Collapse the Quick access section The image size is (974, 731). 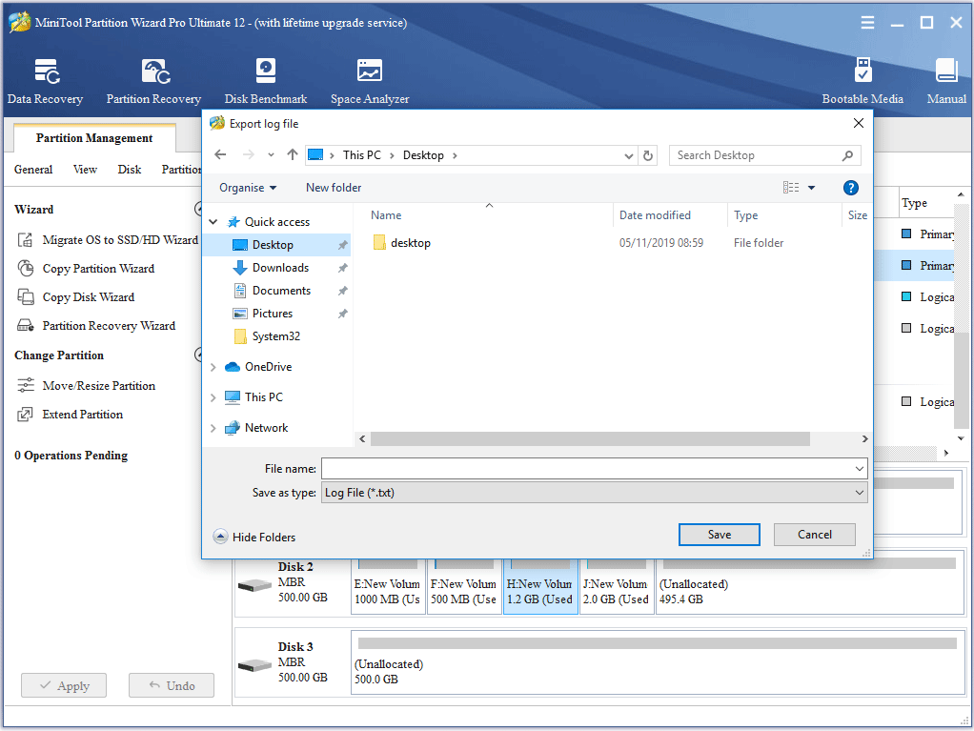(213, 221)
